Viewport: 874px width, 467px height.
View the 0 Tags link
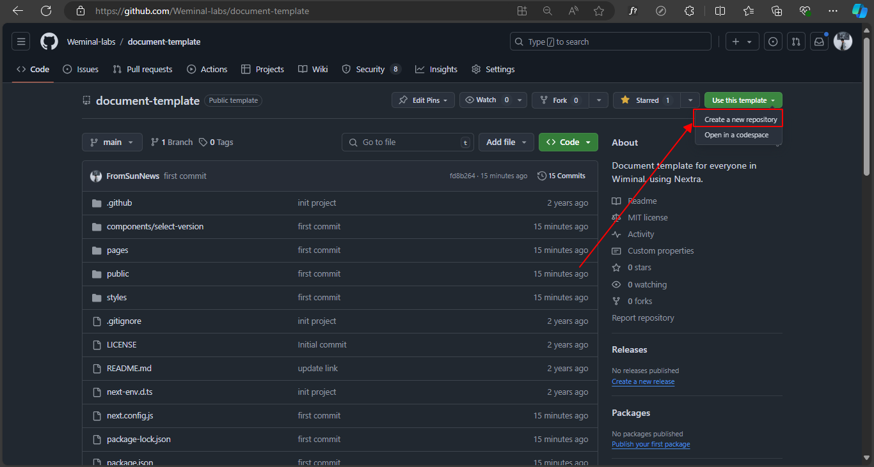tap(216, 142)
